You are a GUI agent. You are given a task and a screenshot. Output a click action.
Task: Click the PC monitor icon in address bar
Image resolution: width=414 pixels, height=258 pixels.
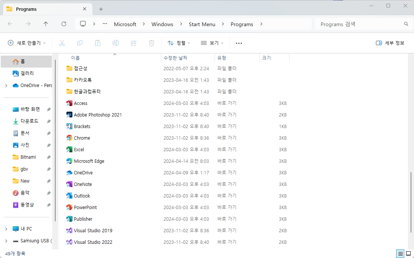pos(83,24)
